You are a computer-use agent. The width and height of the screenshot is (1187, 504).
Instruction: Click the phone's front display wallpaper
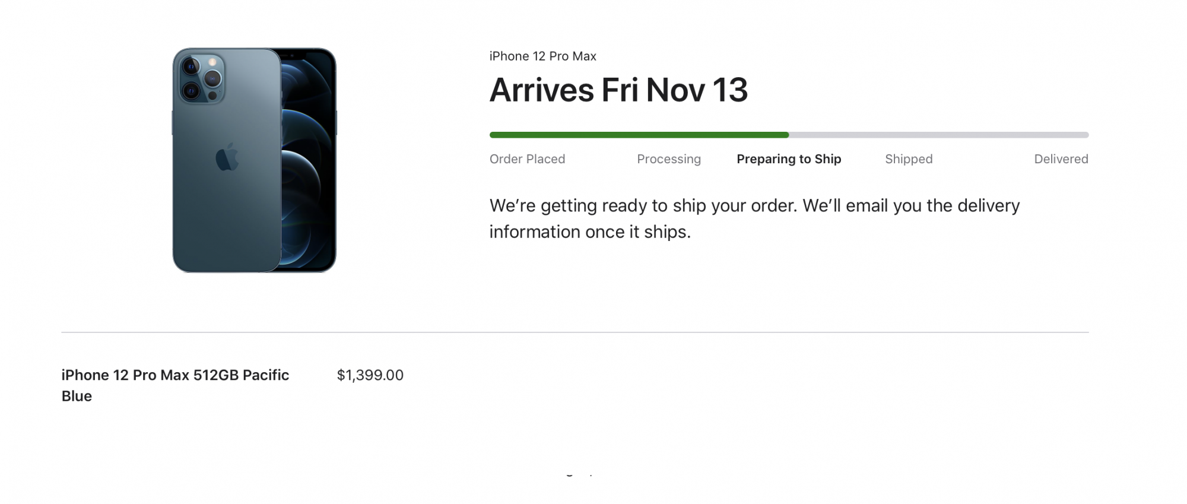pos(309,160)
